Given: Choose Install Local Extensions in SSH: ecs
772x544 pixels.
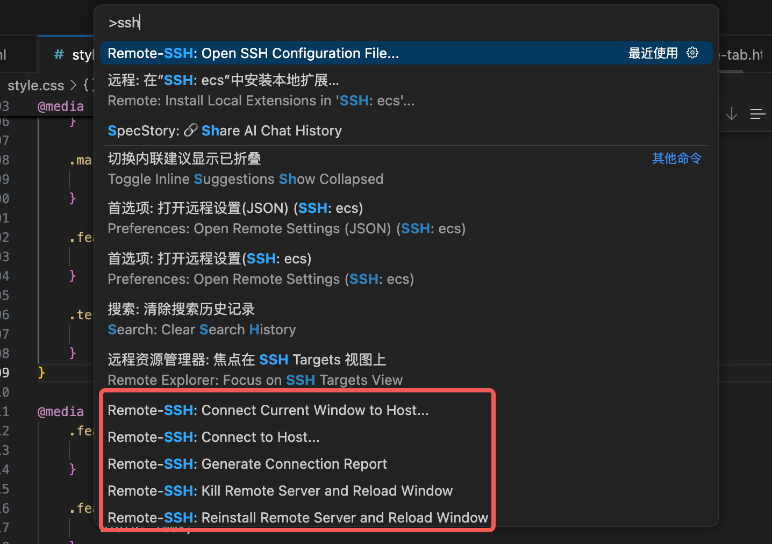Looking at the screenshot, I should click(406, 90).
